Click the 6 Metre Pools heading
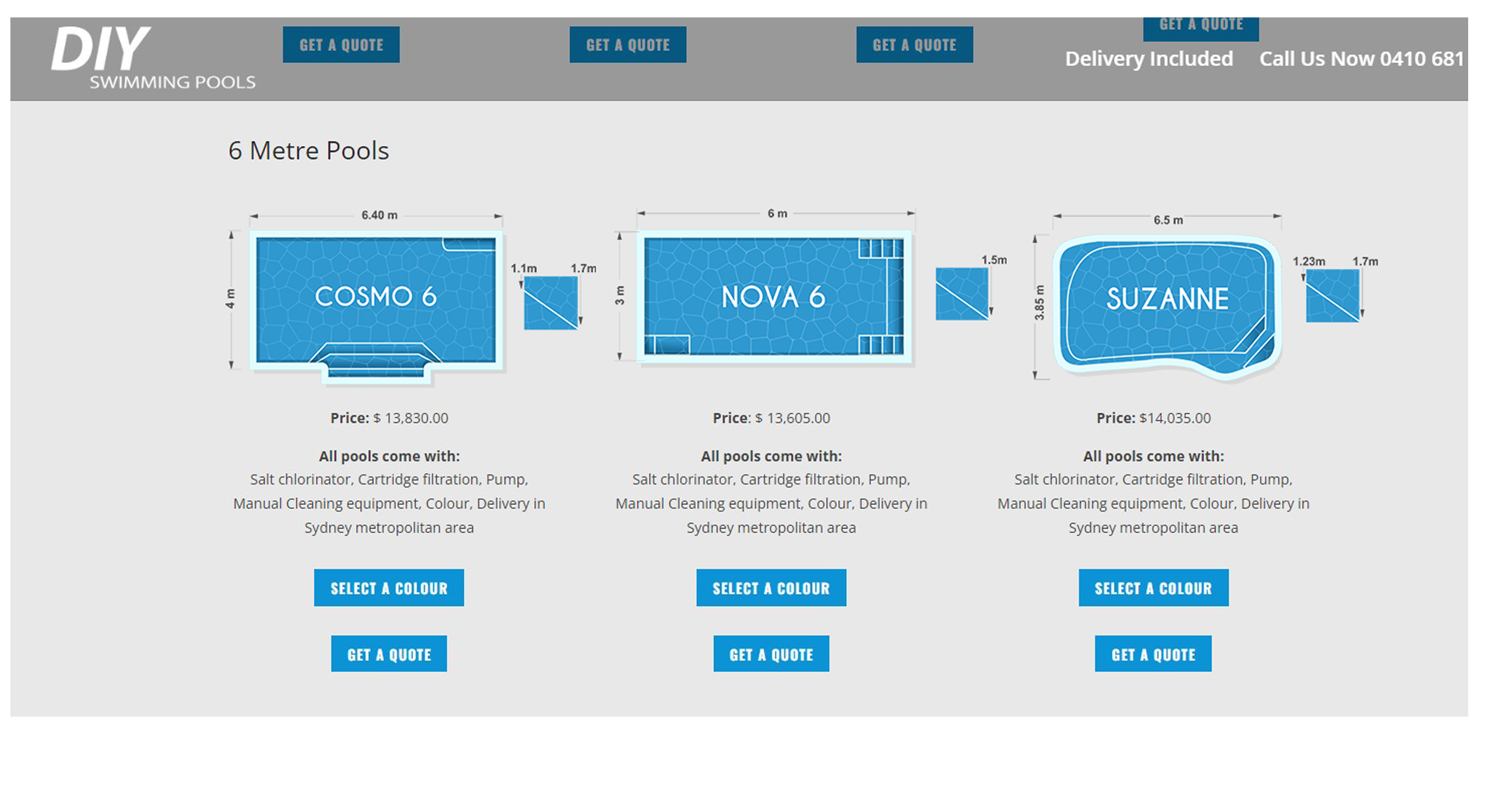Image resolution: width=1487 pixels, height=789 pixels. 308,151
